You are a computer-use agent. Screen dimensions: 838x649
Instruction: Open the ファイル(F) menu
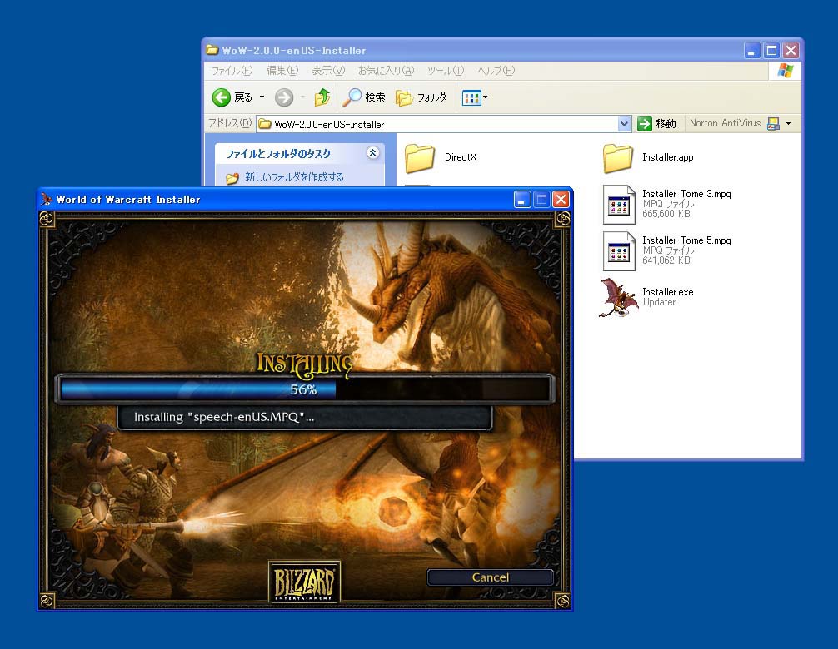point(231,71)
